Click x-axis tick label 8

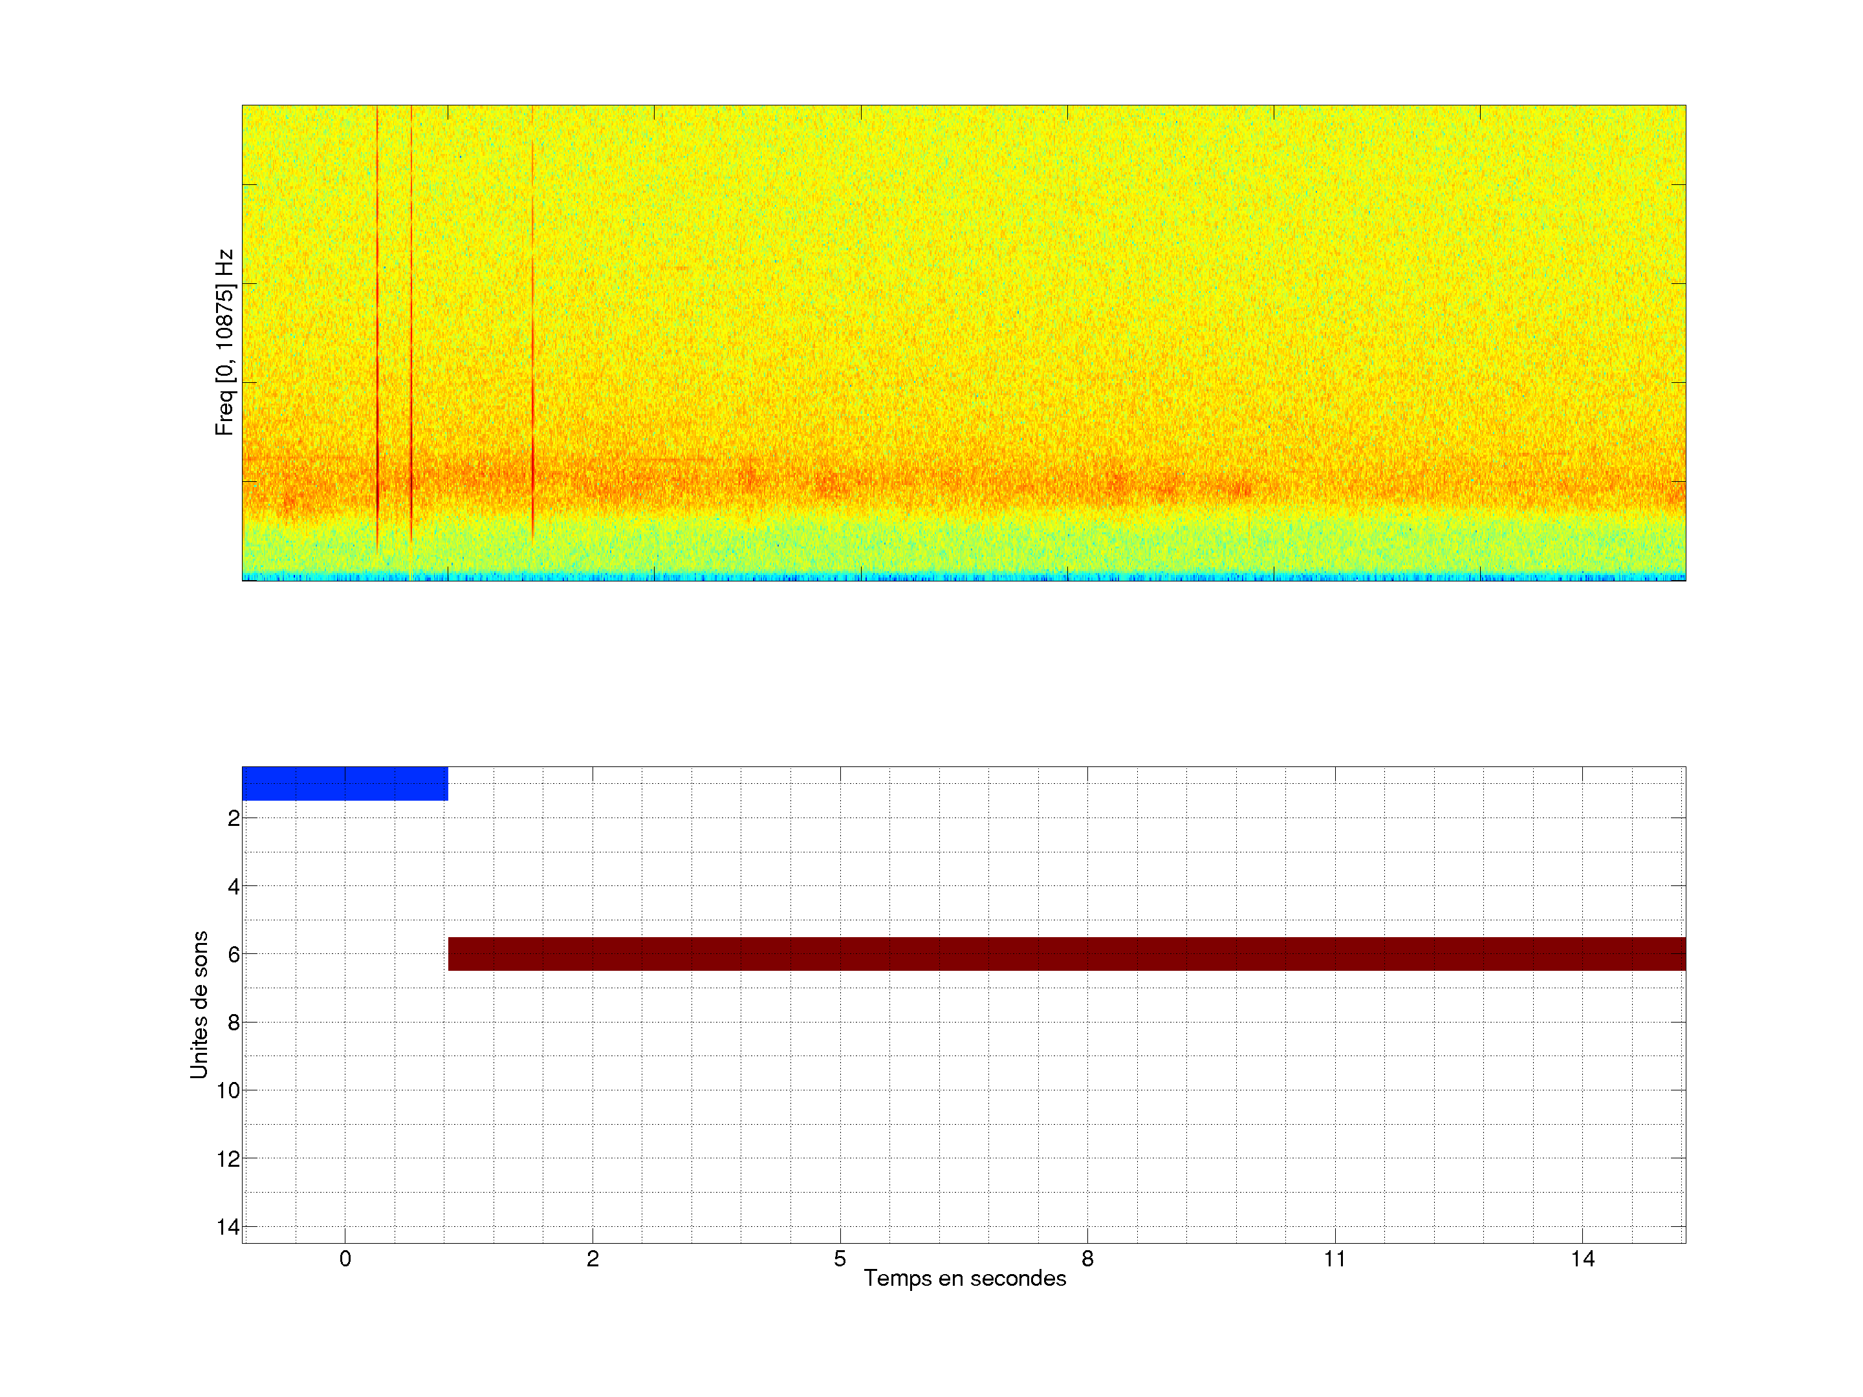point(1087,1259)
